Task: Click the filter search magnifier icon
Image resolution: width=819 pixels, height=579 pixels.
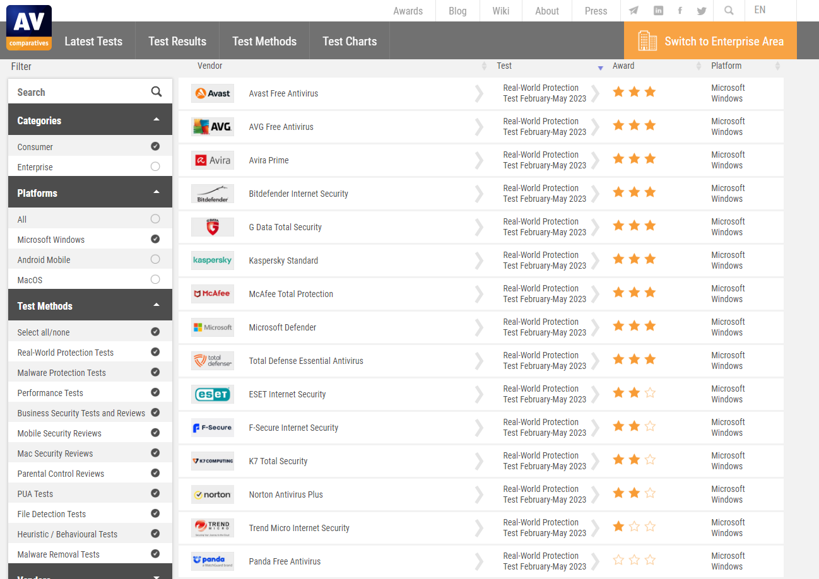Action: 156,92
